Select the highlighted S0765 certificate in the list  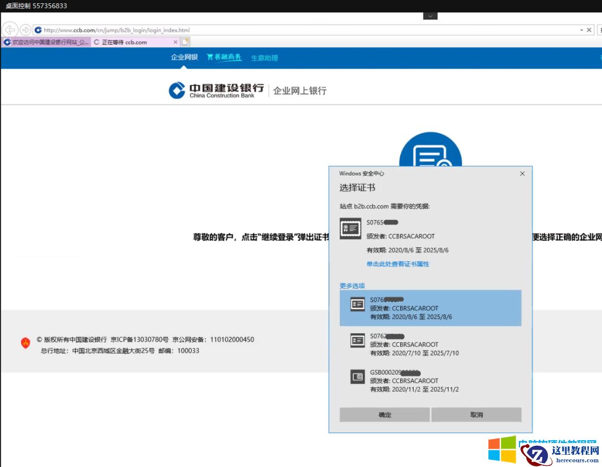pos(432,308)
